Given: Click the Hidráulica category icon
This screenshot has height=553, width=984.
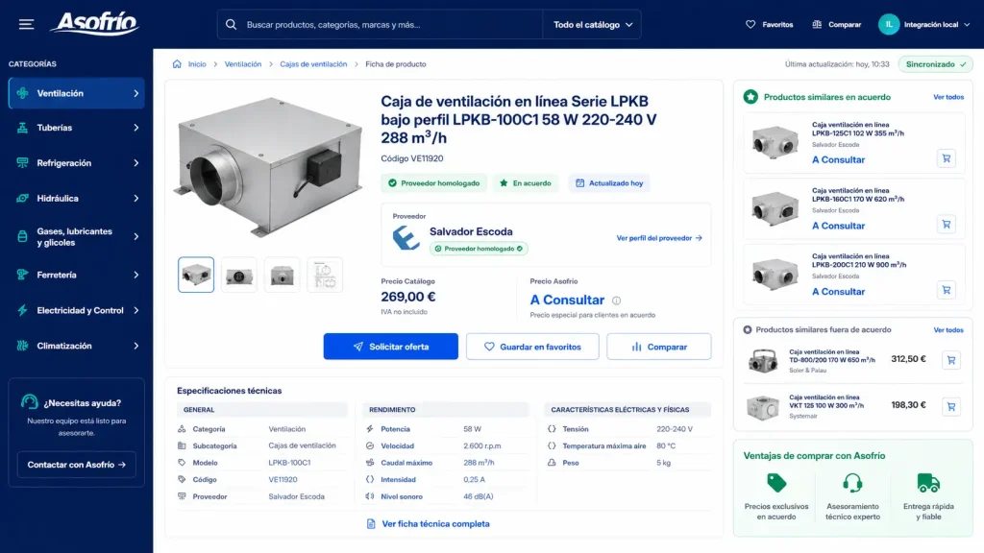Looking at the screenshot, I should pyautogui.click(x=23, y=198).
